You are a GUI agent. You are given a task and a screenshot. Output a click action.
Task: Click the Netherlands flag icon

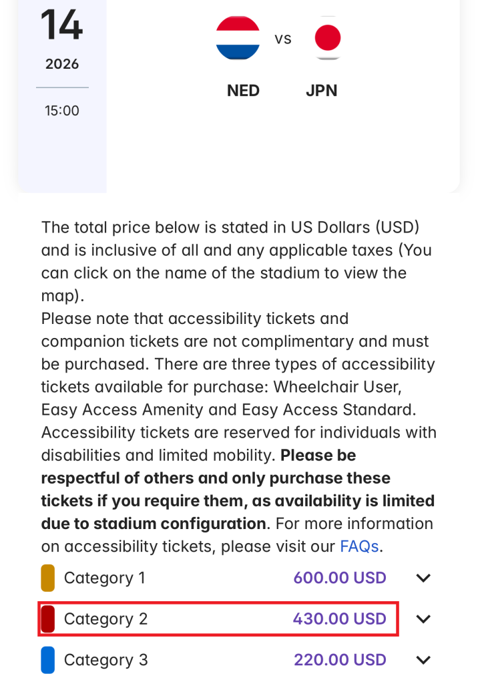[x=238, y=38]
